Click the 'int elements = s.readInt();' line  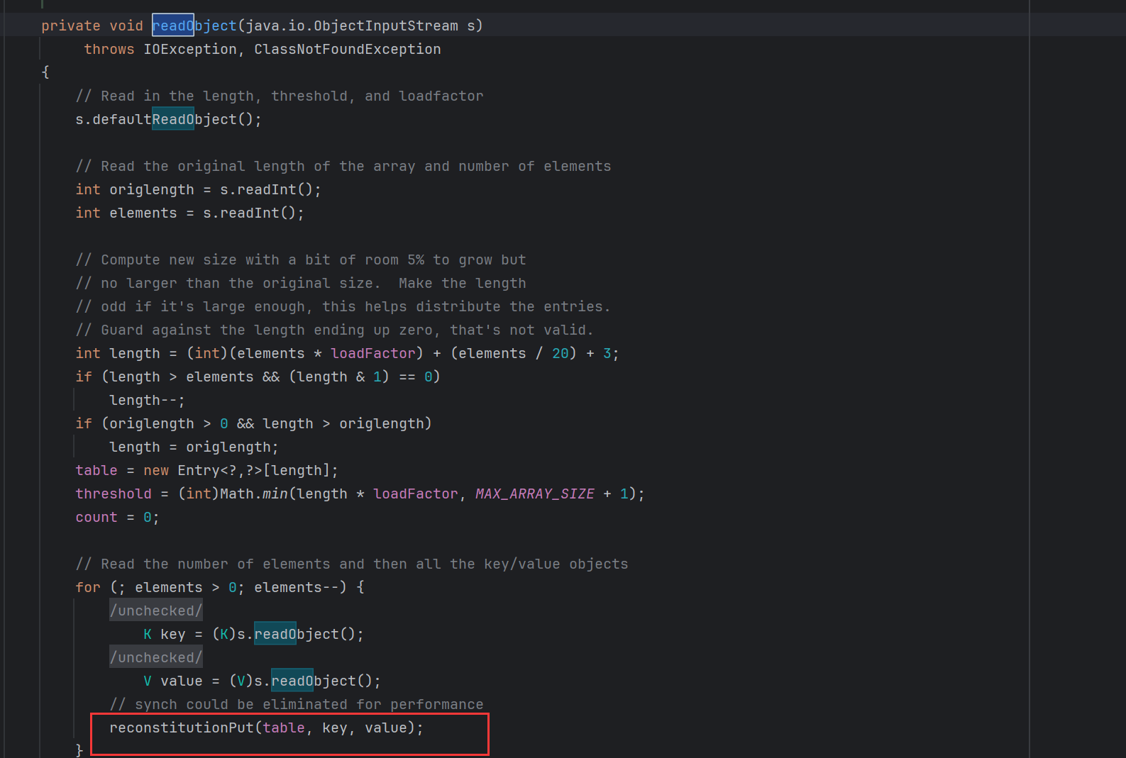click(190, 213)
